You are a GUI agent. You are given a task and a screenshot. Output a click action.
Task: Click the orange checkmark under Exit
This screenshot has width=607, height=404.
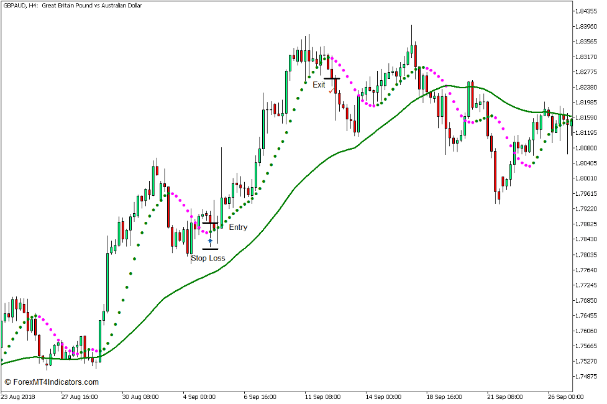(331, 91)
